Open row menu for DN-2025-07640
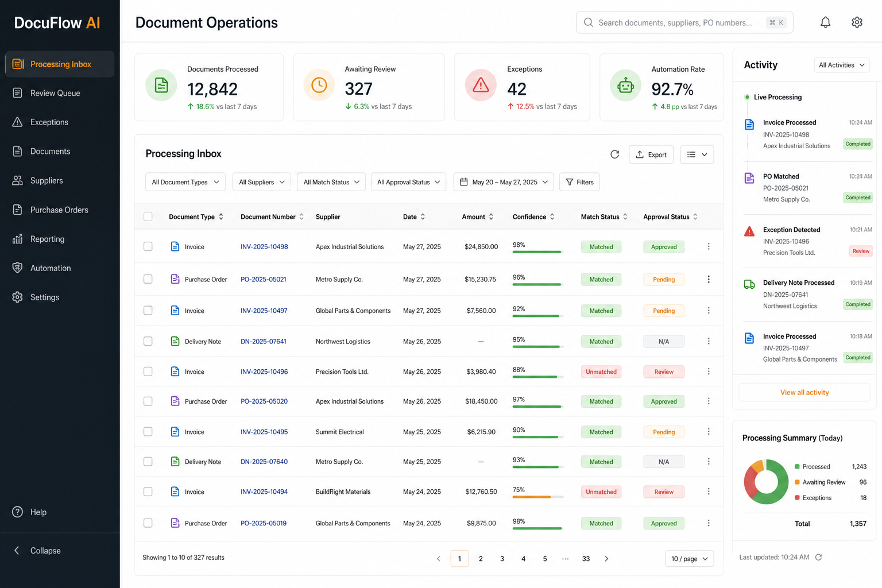Viewport: 882px width, 588px height. (709, 462)
